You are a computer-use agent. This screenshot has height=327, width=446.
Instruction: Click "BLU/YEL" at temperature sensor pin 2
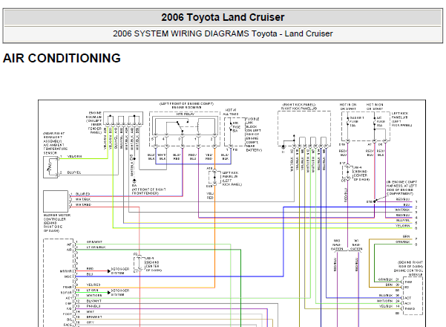pos(74,172)
